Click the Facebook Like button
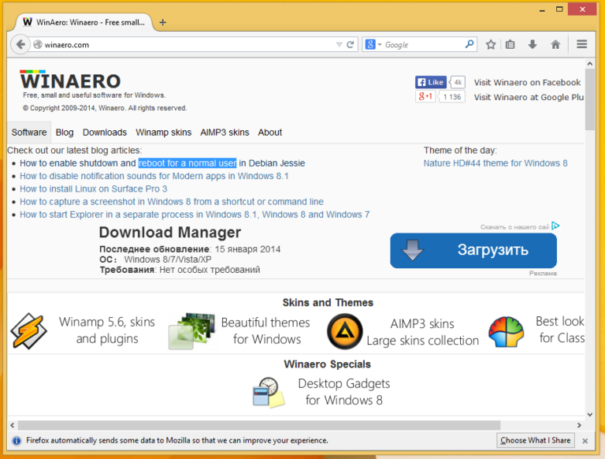The image size is (605, 459). click(431, 82)
